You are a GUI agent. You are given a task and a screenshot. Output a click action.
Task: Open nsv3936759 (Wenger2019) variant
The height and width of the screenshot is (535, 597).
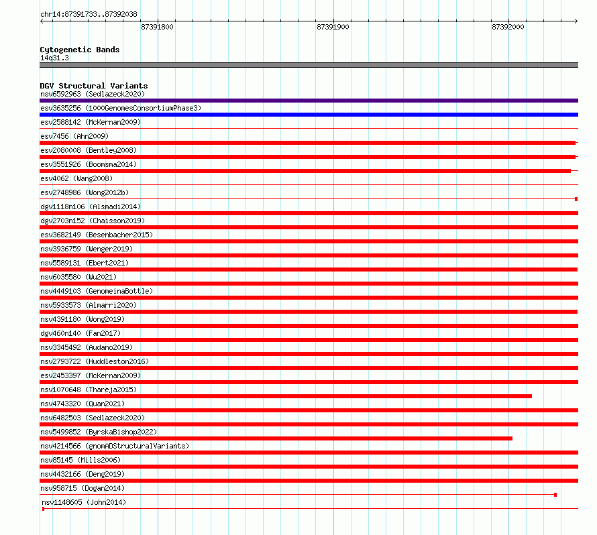tap(87, 249)
